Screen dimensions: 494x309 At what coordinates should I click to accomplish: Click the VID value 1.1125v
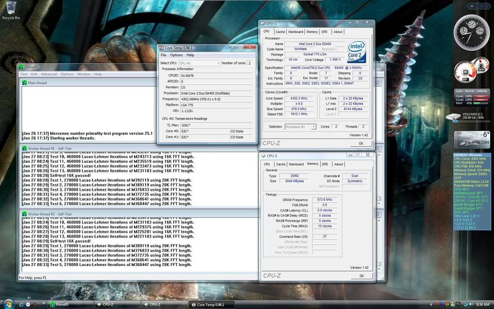217,111
